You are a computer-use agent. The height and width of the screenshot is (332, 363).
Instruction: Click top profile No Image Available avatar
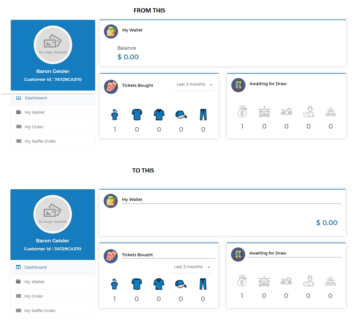53,45
